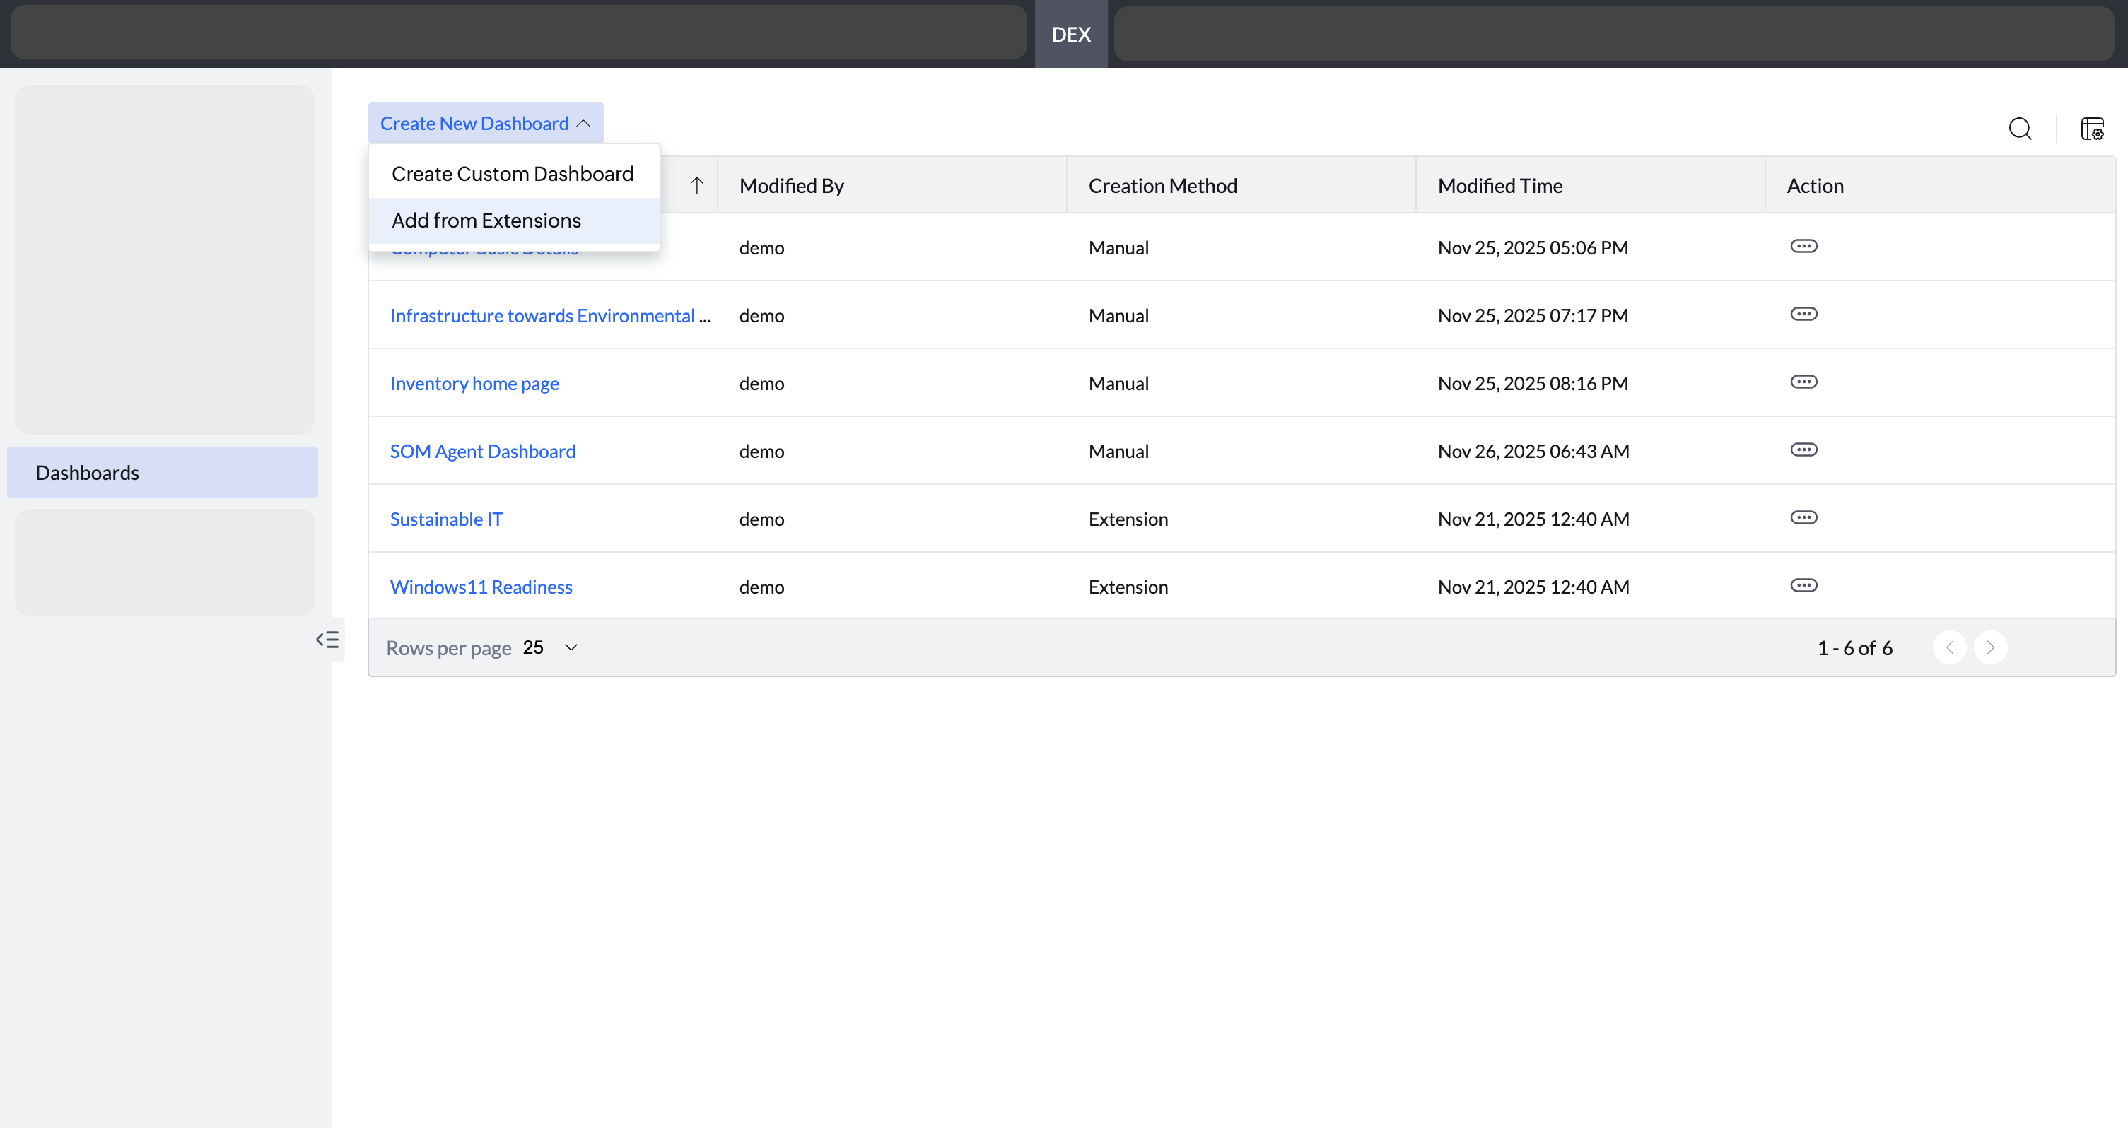The image size is (2128, 1128).
Task: Expand the Rows per page dropdown
Action: (x=570, y=647)
